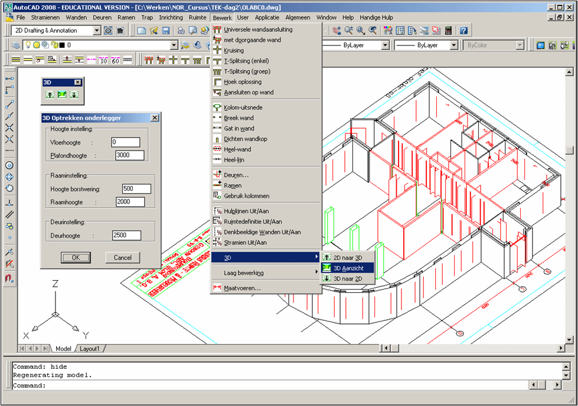This screenshot has width=578, height=406.
Task: Click 3D Aanzicht icon in 3D toolbar
Action: click(x=62, y=94)
